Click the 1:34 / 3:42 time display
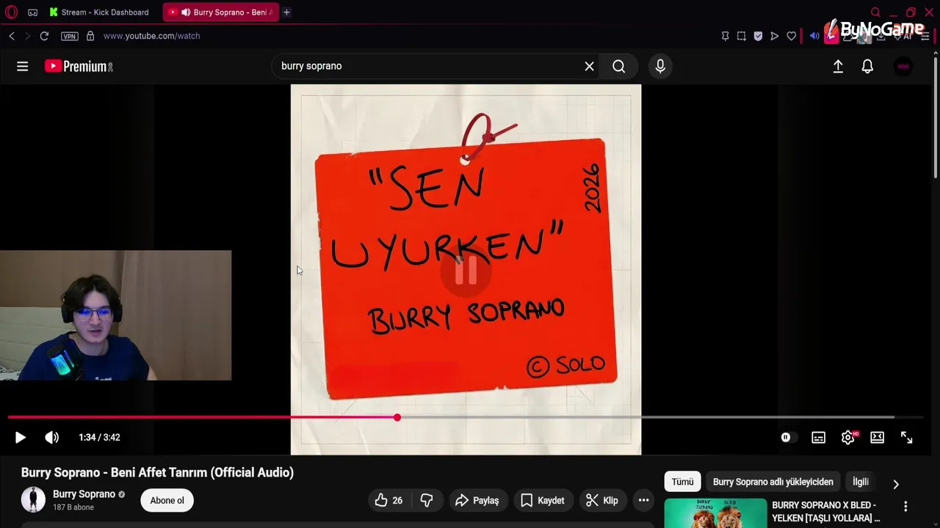Viewport: 940px width, 528px height. (99, 438)
